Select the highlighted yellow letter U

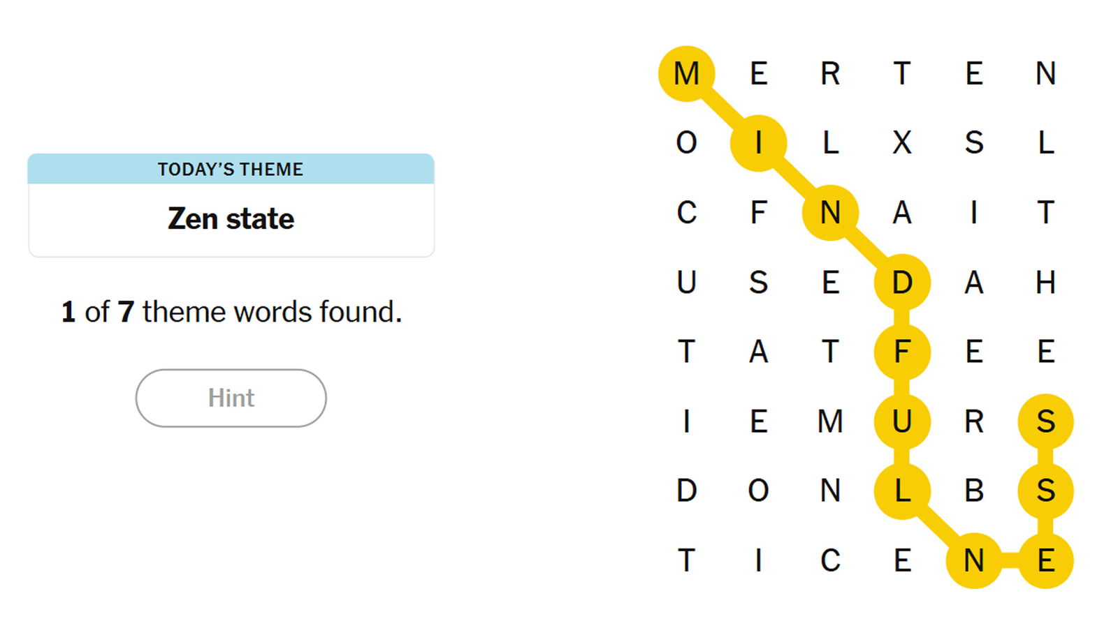[x=902, y=421]
